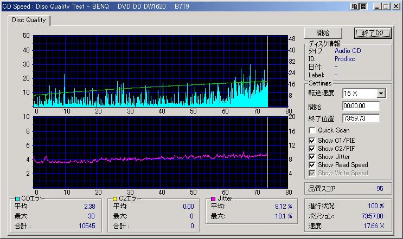This screenshot has width=403, height=239.
Task: Select the Disc Quality tab
Action: coord(29,20)
